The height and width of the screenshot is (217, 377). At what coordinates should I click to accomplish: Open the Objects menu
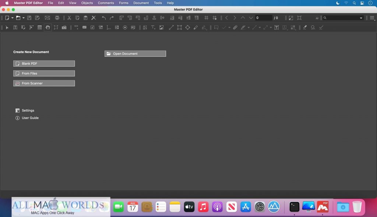tap(87, 3)
